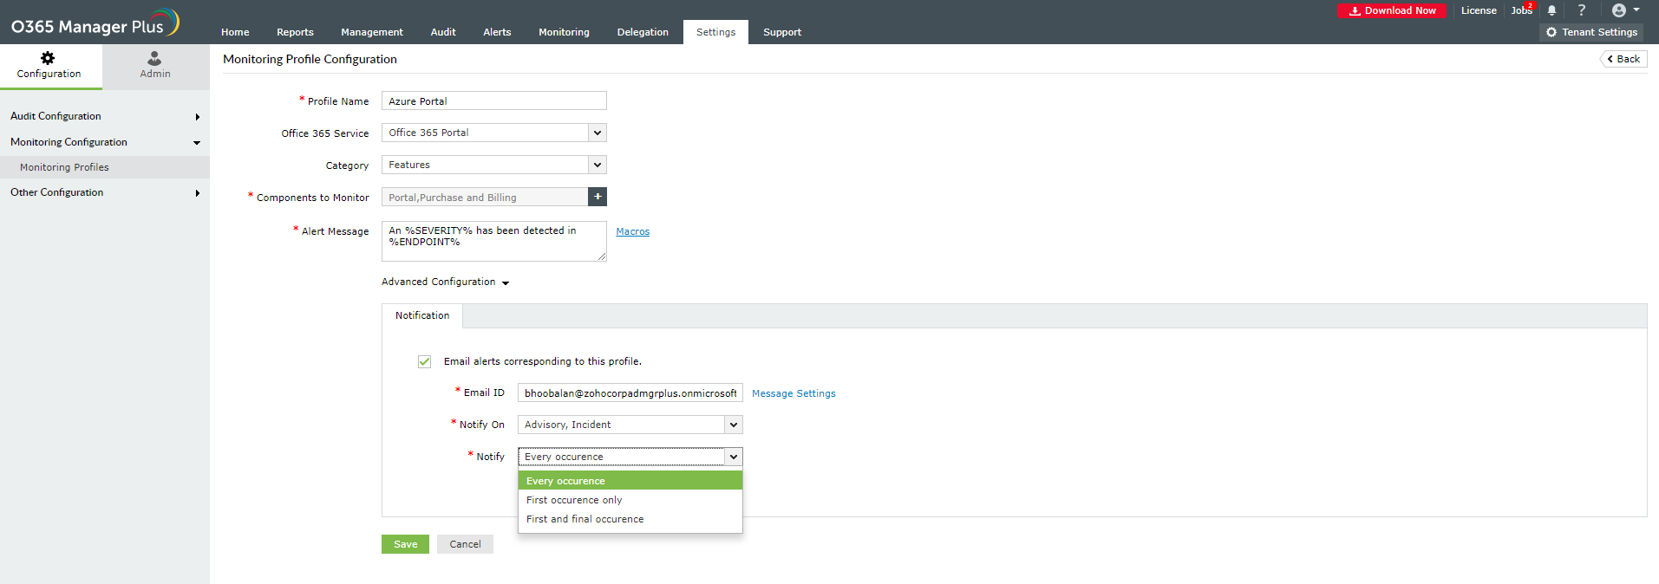The height and width of the screenshot is (584, 1659).
Task: Open the Monitoring tab
Action: 564,32
